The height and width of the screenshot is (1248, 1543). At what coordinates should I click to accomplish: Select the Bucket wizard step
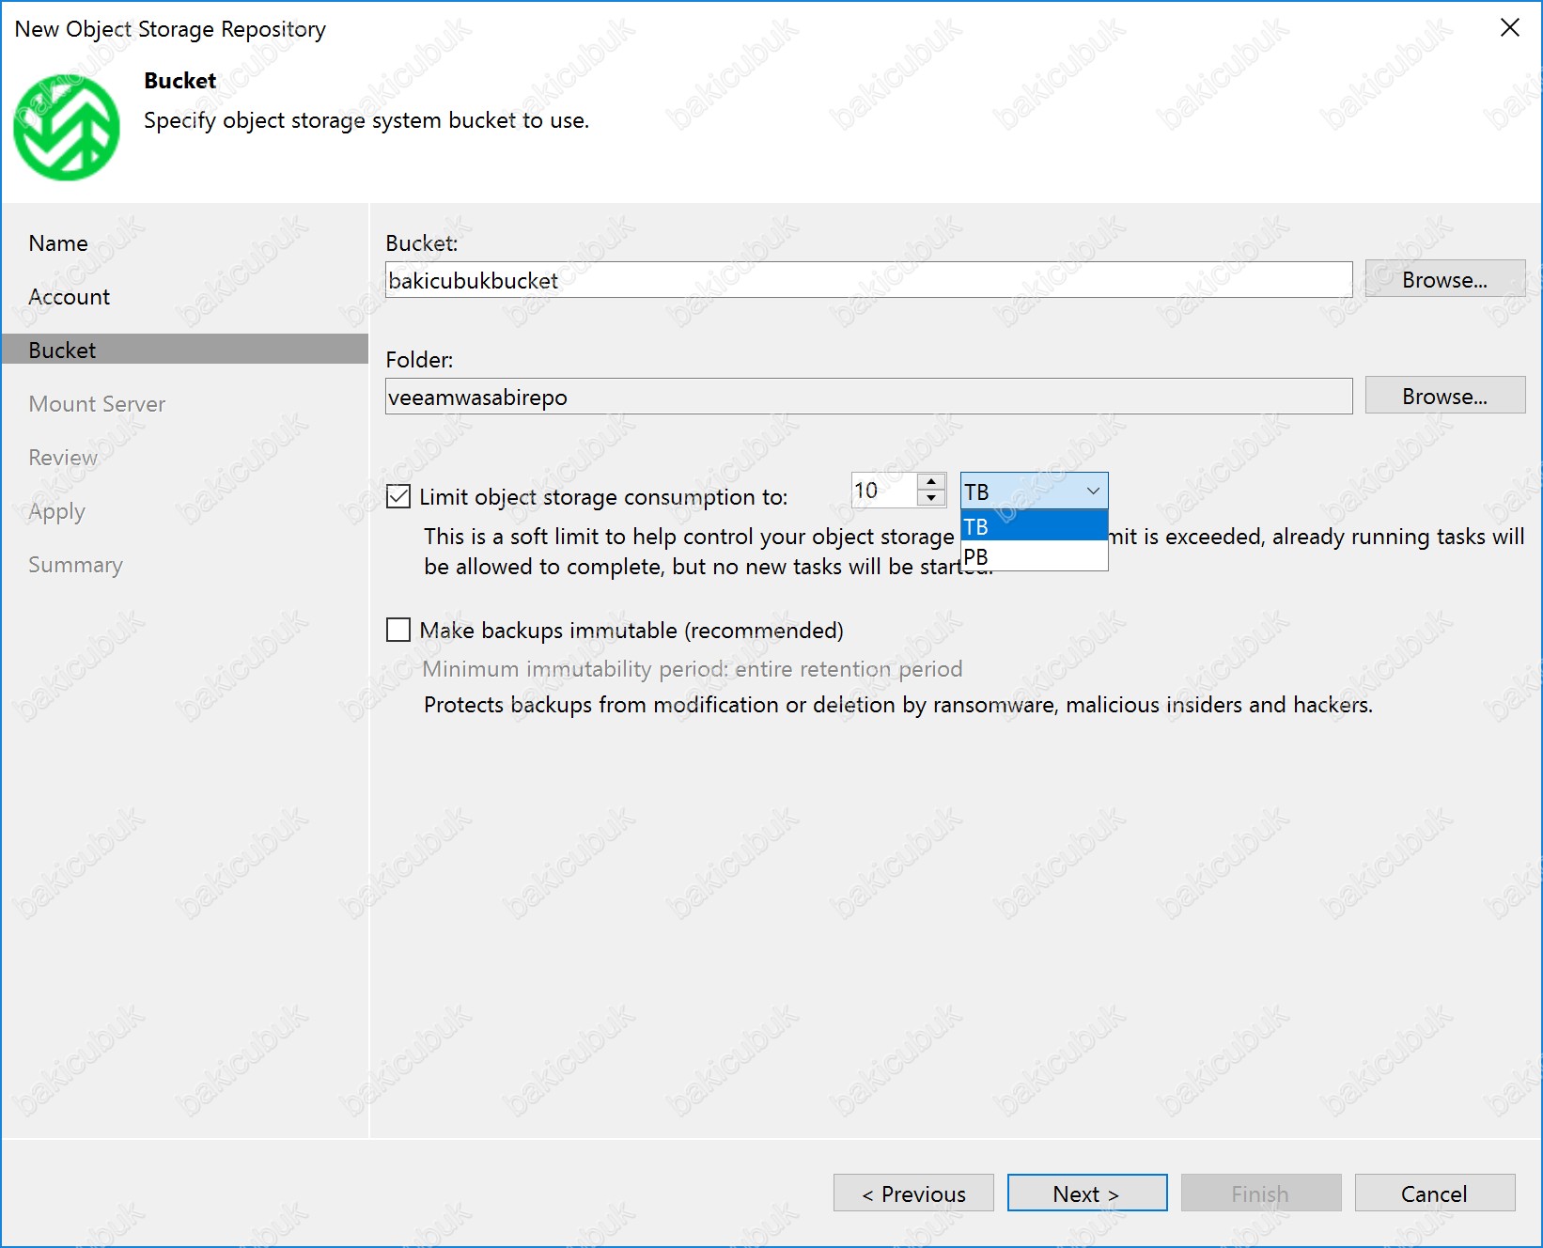pyautogui.click(x=63, y=351)
